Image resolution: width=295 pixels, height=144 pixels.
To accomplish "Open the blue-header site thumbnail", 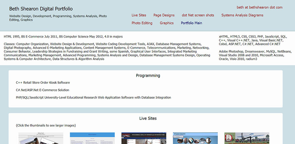I will point(92,138).
